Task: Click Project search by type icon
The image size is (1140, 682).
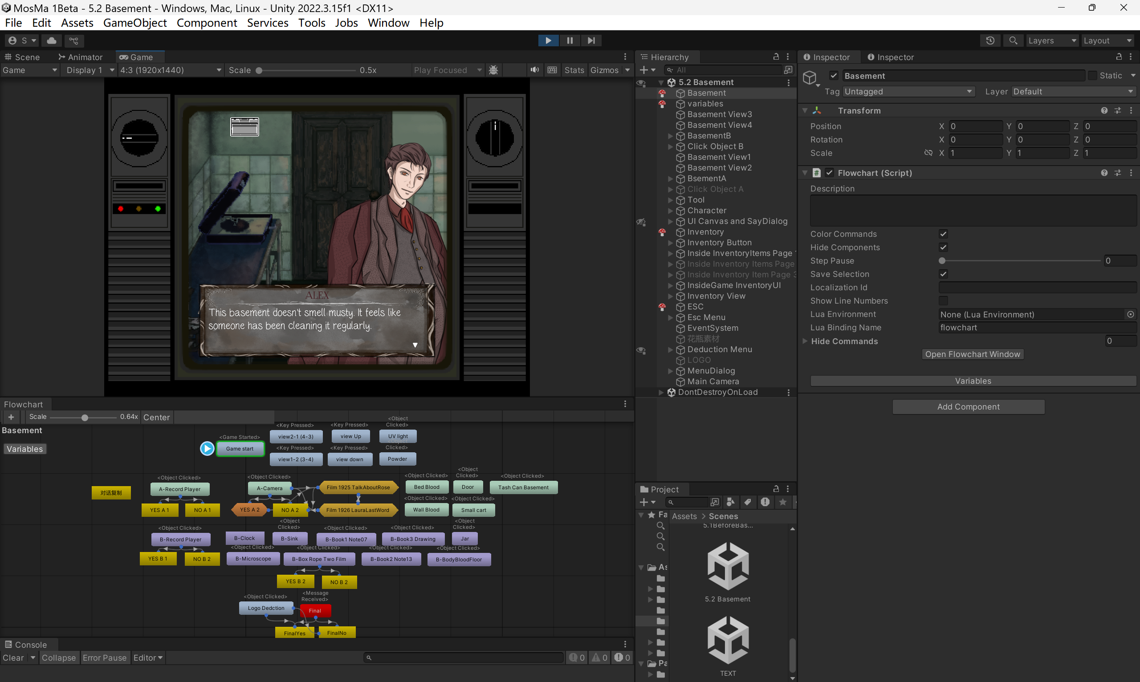Action: click(x=730, y=502)
